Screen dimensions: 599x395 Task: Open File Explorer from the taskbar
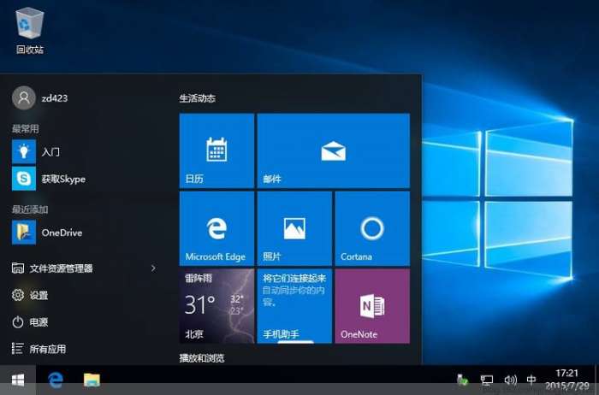pos(92,380)
